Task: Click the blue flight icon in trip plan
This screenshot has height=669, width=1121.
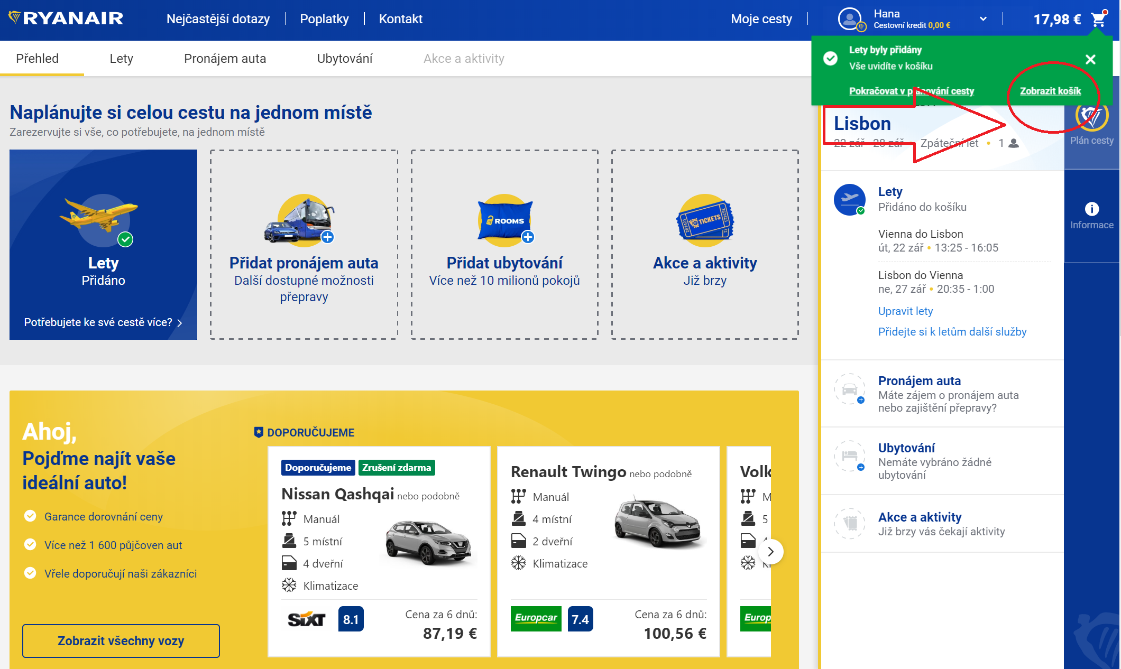Action: [x=849, y=199]
